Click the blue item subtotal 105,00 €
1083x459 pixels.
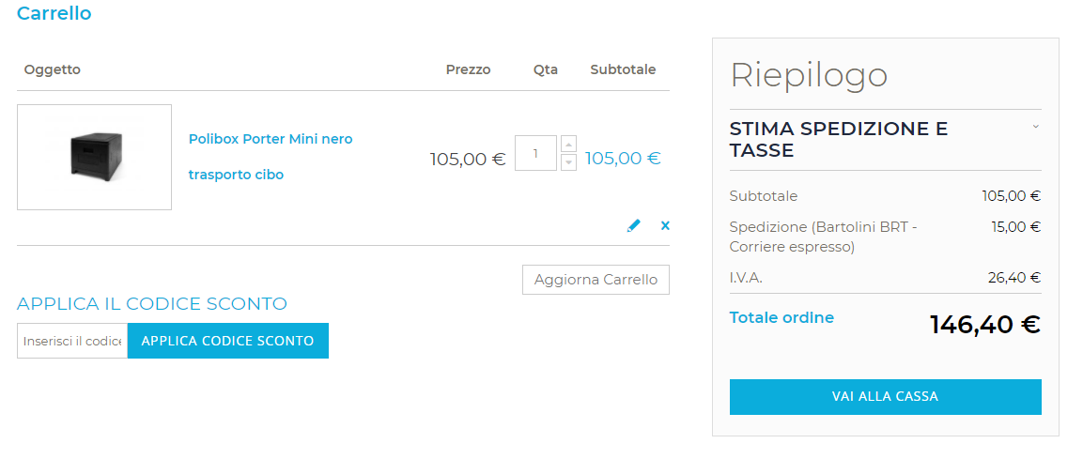[x=623, y=159]
